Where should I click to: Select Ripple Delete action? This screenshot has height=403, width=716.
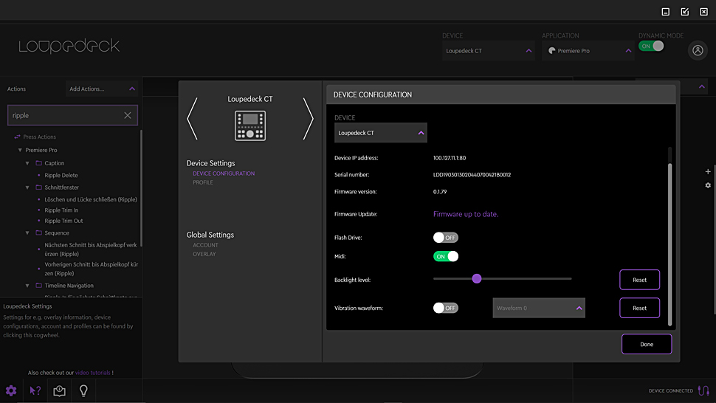point(61,175)
